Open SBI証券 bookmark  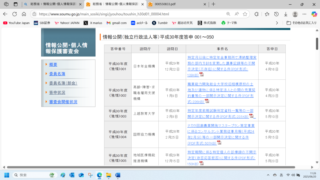[x=42, y=23]
